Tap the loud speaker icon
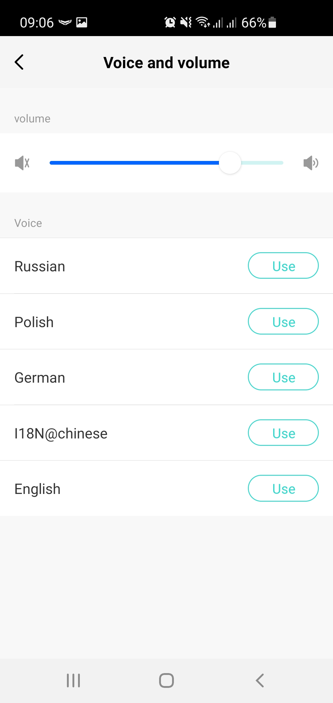Viewport: 333px width, 703px height. click(x=310, y=163)
